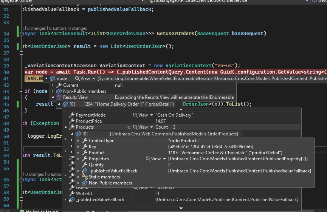Select the ProductPrice value 14.97
Screen dimensions: 327x212
(161, 121)
